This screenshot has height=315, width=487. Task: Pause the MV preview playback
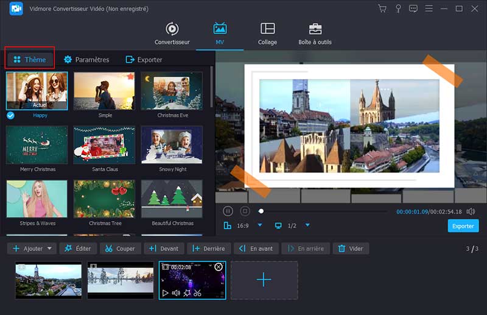pos(228,211)
